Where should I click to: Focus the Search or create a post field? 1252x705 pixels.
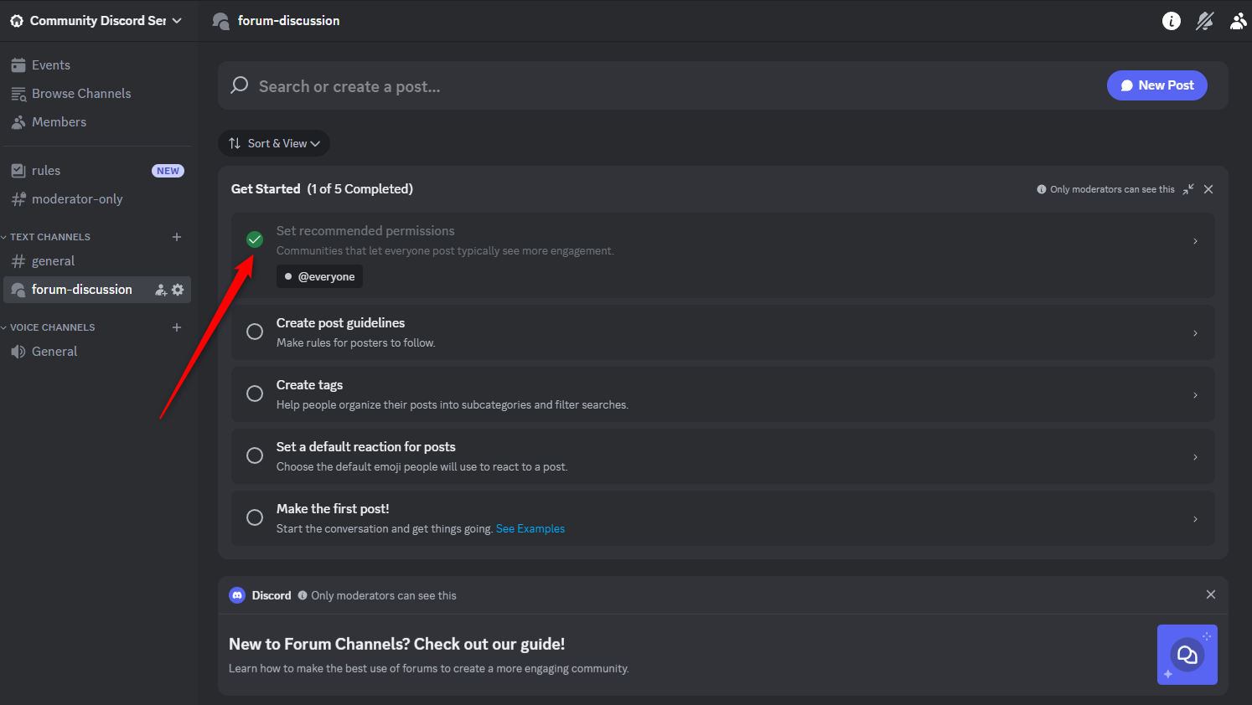tap(587, 86)
